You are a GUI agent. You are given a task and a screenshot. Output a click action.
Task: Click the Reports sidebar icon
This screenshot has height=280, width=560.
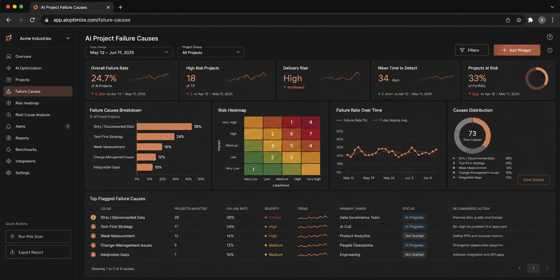click(x=9, y=138)
